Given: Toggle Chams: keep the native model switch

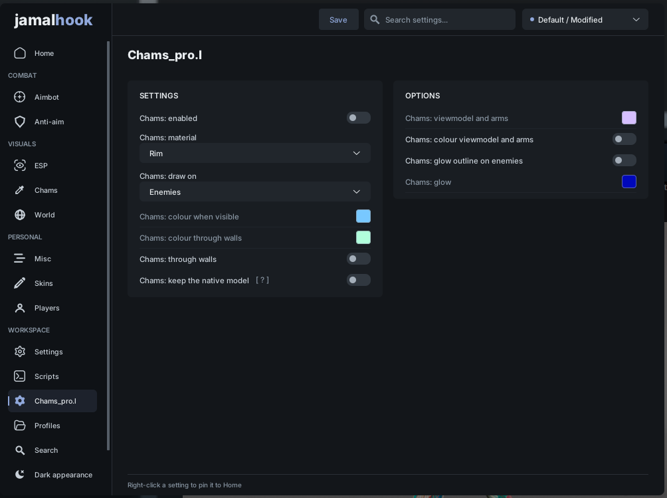Looking at the screenshot, I should (x=359, y=280).
